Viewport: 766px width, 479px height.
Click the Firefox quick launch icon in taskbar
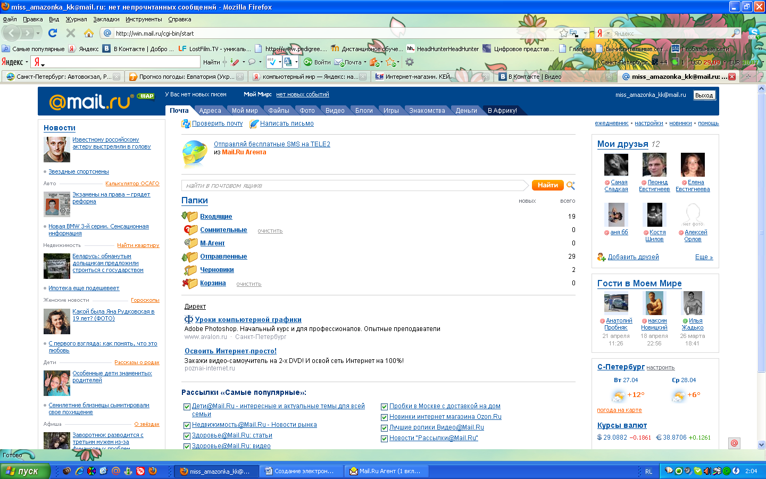tap(153, 471)
